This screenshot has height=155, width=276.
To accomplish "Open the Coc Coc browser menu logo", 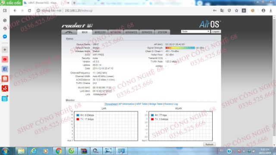I will click(11, 3).
